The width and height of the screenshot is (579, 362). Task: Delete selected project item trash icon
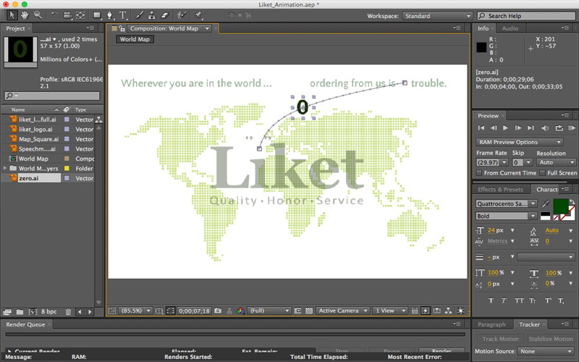pos(68,312)
